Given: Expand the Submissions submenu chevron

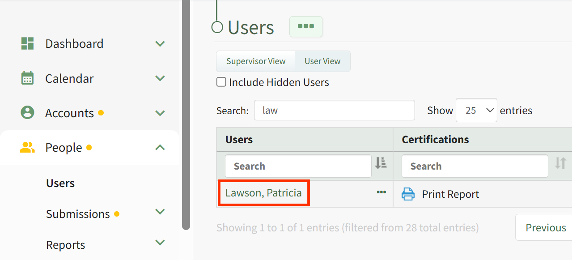Looking at the screenshot, I should (160, 211).
